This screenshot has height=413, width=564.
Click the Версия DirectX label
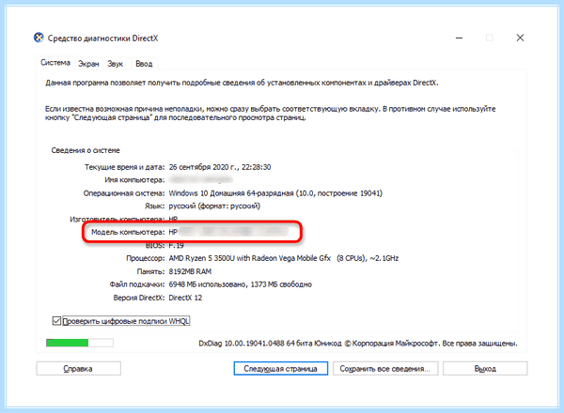[x=139, y=298]
